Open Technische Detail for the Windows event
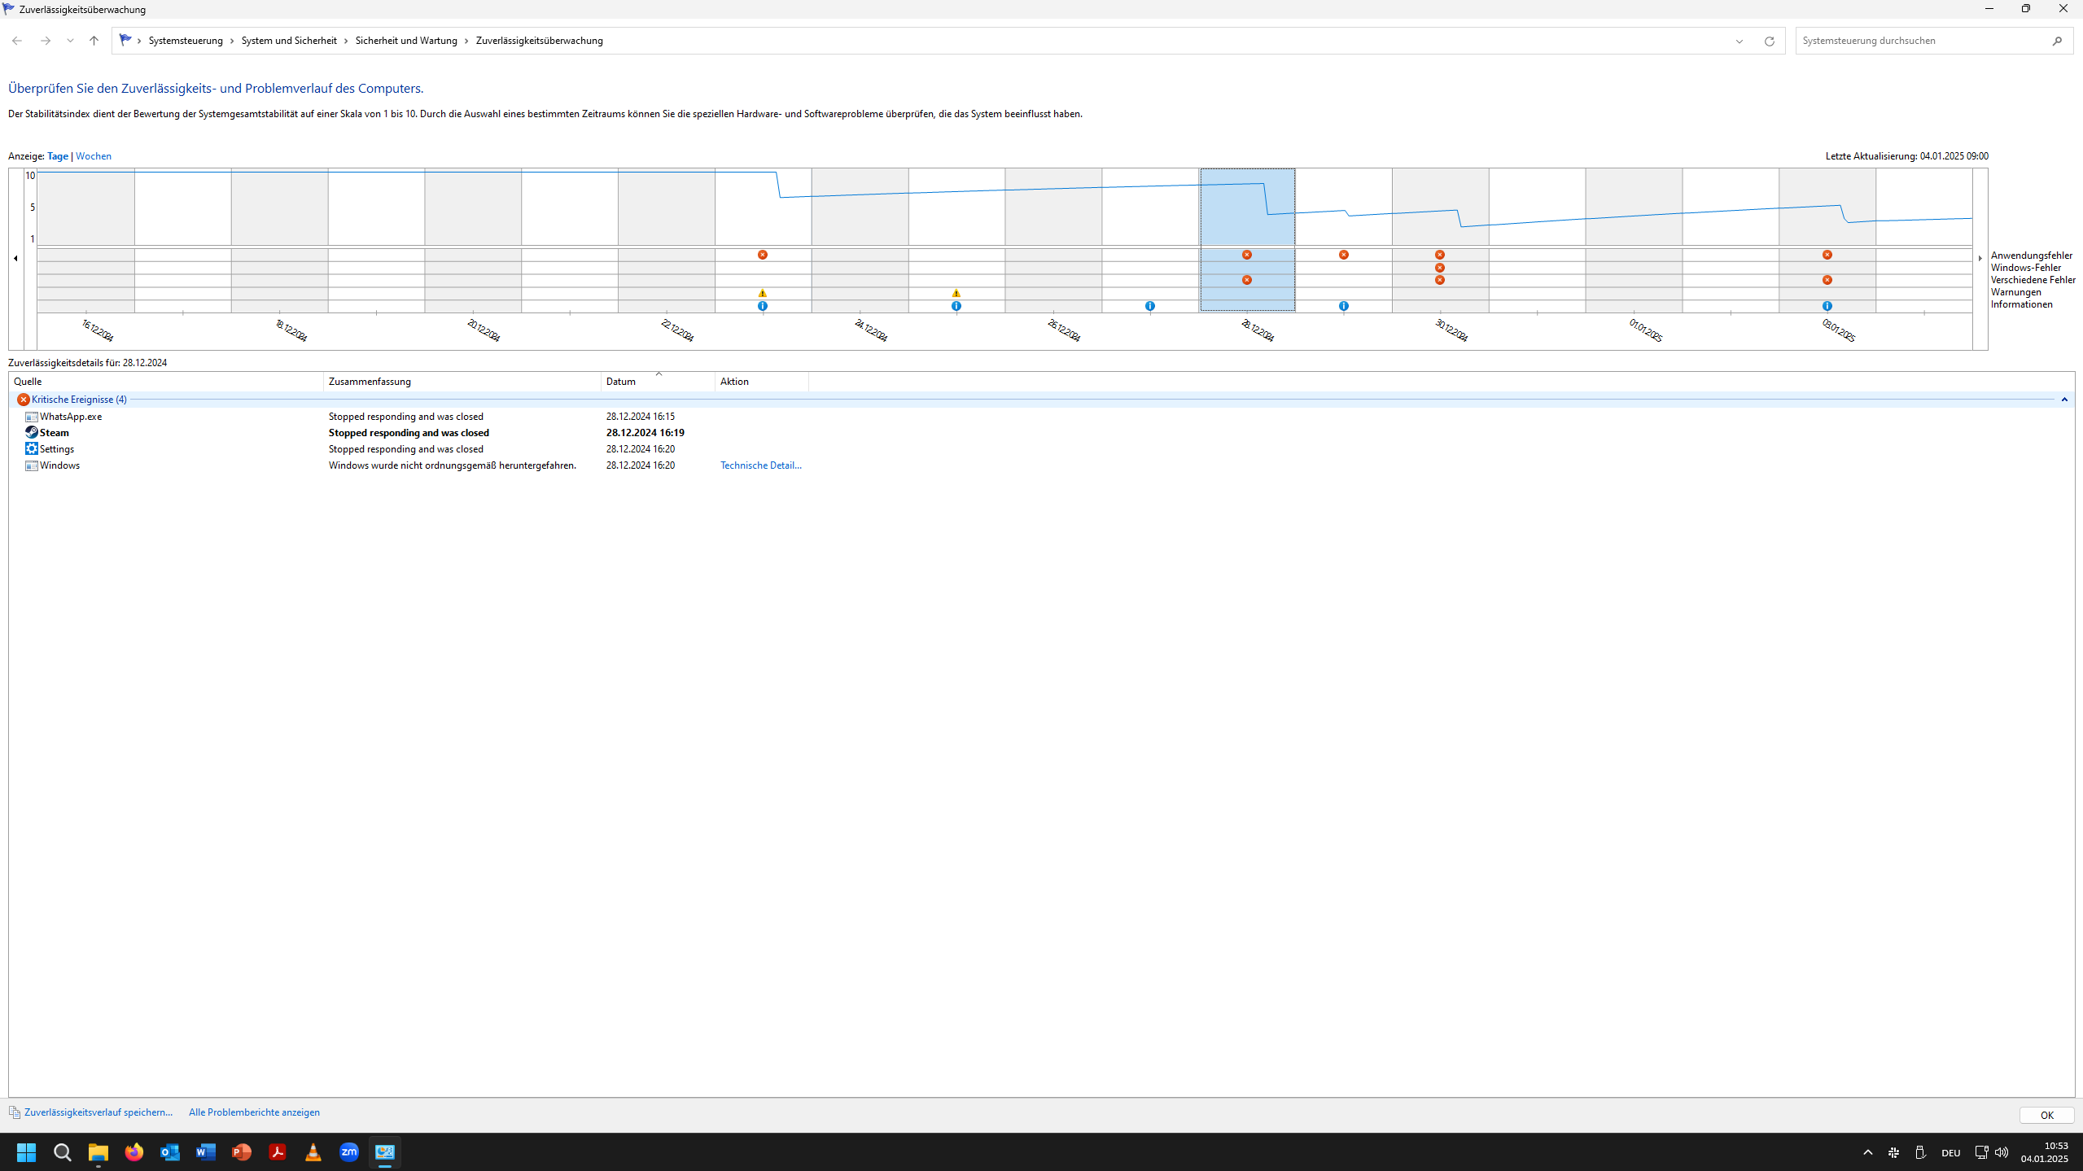The width and height of the screenshot is (2083, 1171). [x=759, y=465]
